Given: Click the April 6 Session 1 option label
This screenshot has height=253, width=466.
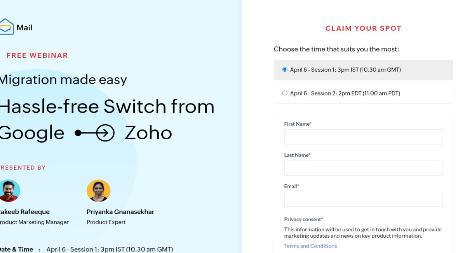Looking at the screenshot, I should pos(345,70).
